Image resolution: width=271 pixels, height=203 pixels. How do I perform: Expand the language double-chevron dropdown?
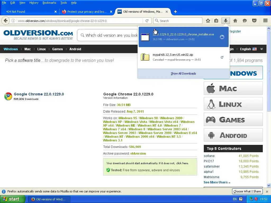[261, 49]
